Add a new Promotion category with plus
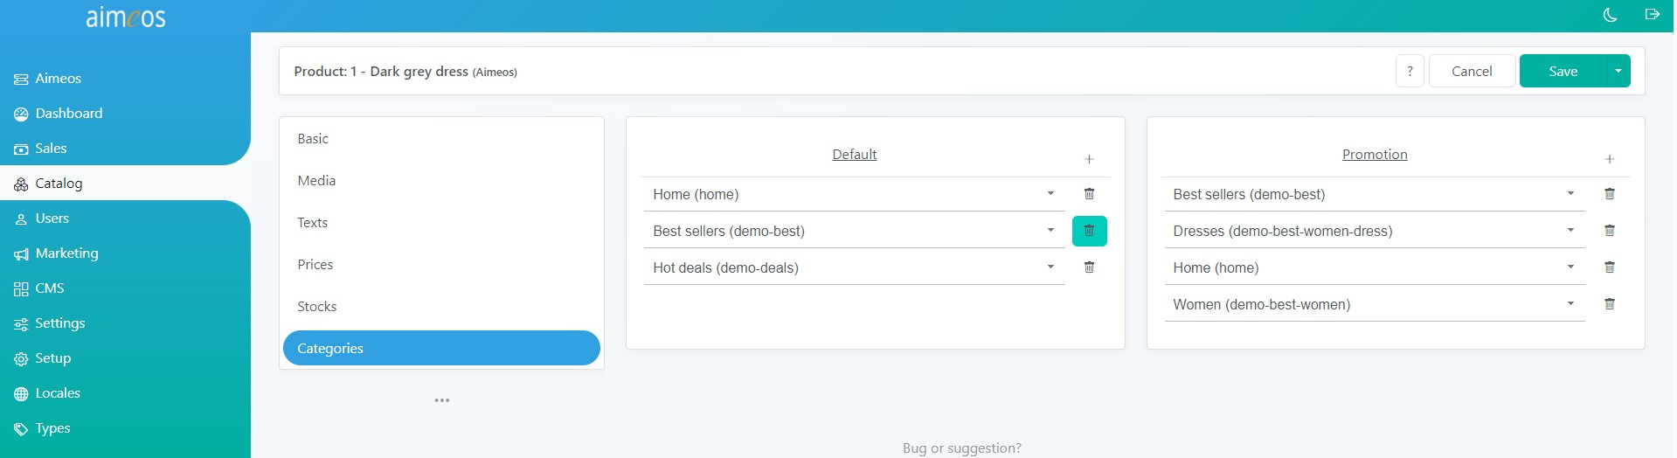 point(1609,159)
